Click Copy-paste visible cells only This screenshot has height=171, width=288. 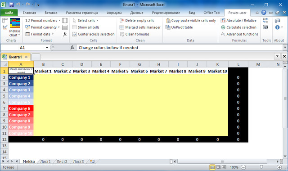tap(191, 20)
